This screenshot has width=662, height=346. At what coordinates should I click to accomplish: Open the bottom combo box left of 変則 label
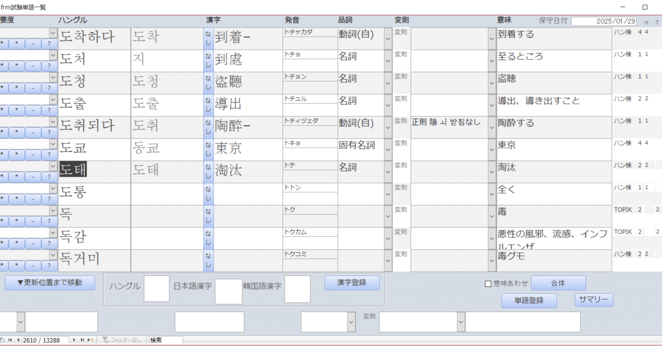click(351, 322)
